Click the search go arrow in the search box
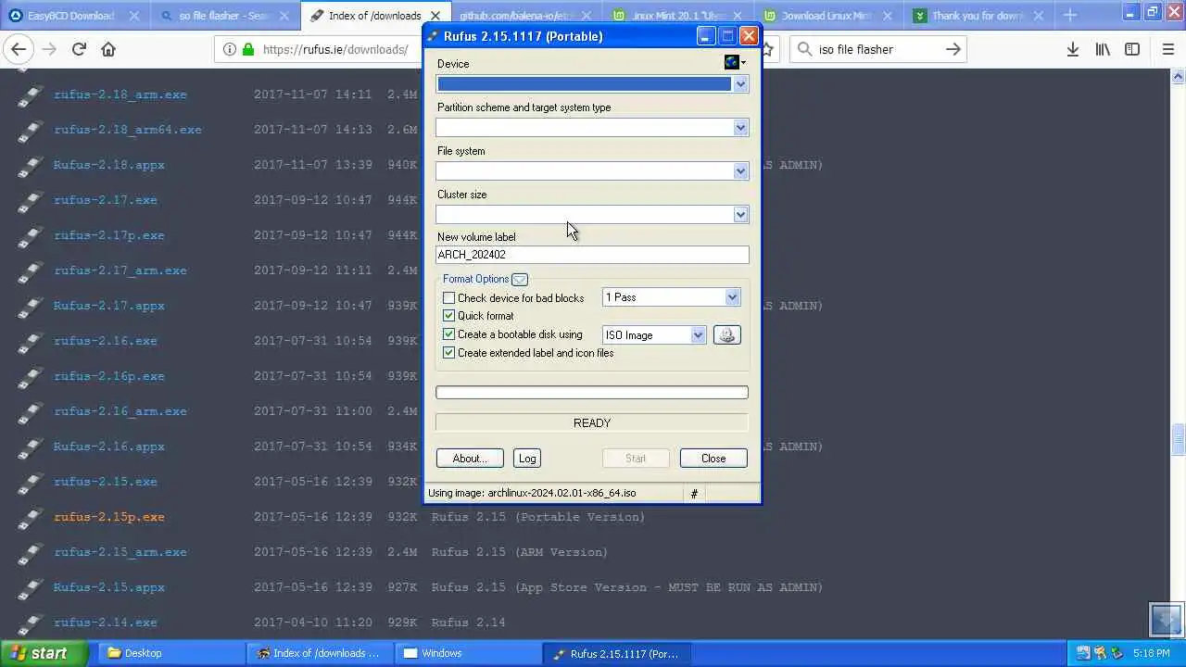This screenshot has height=667, width=1186. click(953, 49)
